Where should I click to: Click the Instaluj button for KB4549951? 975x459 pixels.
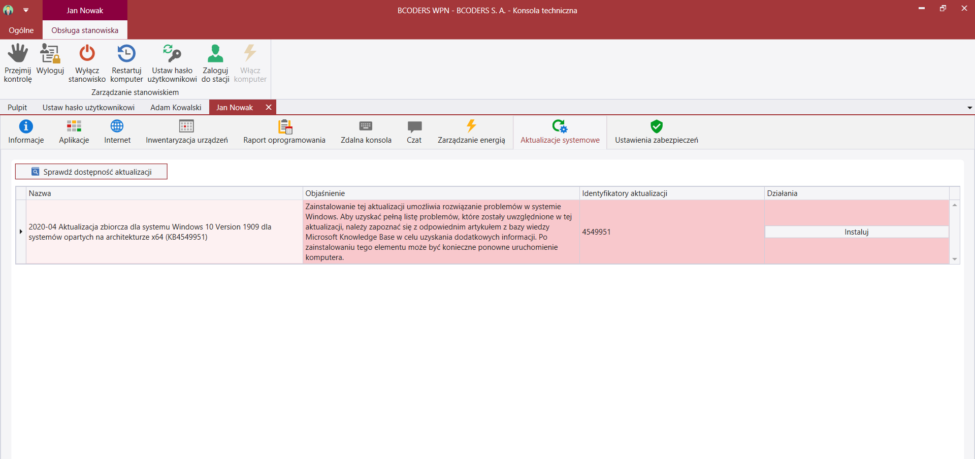pos(857,232)
